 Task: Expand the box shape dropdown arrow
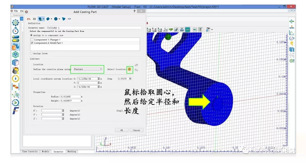point(52,19)
